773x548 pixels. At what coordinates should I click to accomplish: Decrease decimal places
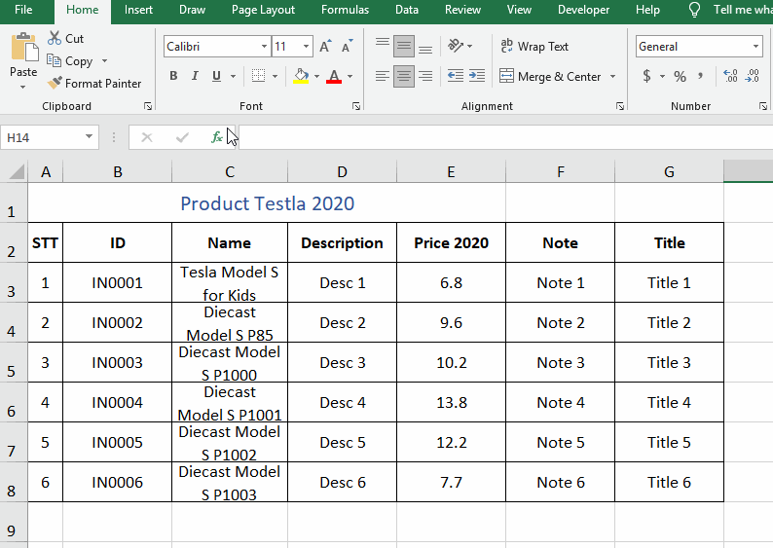click(x=753, y=76)
